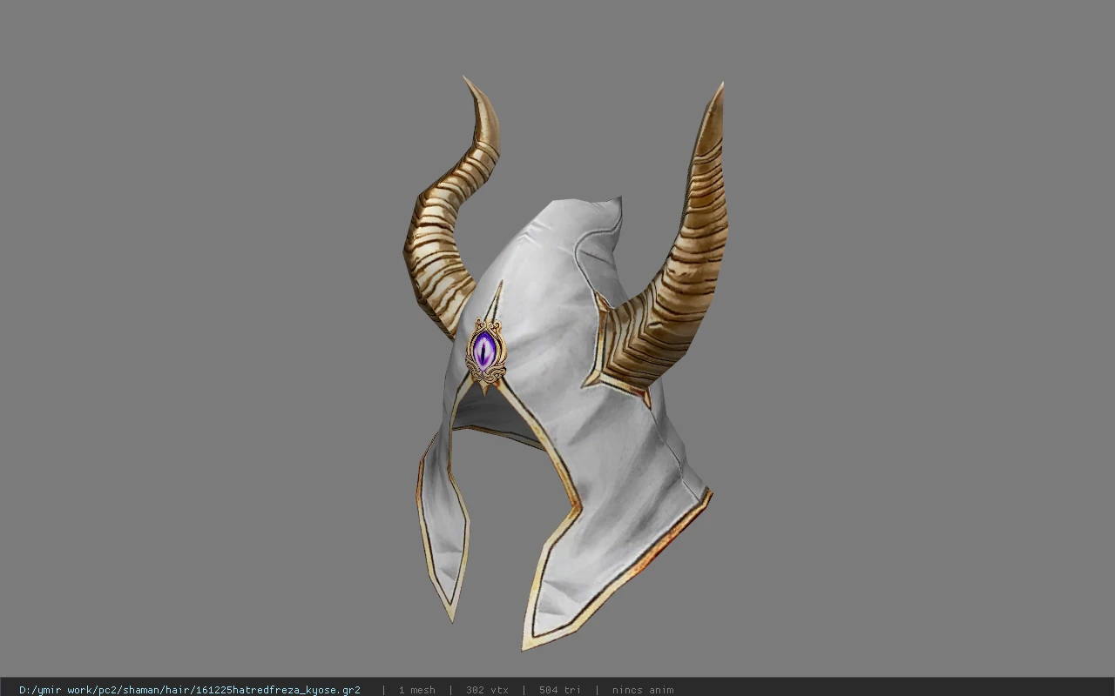Click the file path ending in 161225hatredfreza_kyose.gr2
This screenshot has width=1115, height=696.
[190, 690]
